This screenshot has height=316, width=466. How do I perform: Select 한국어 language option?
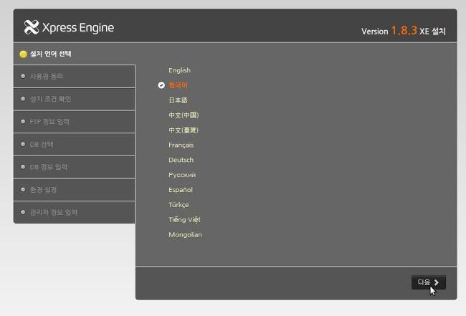coord(178,85)
